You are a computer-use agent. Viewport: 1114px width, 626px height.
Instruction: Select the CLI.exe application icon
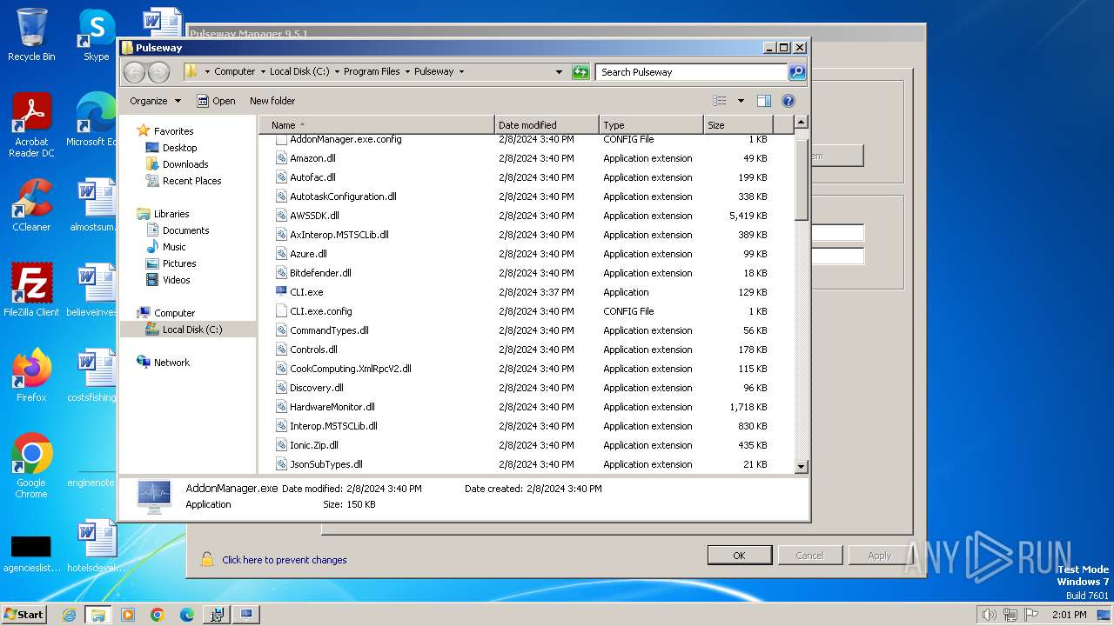[281, 292]
